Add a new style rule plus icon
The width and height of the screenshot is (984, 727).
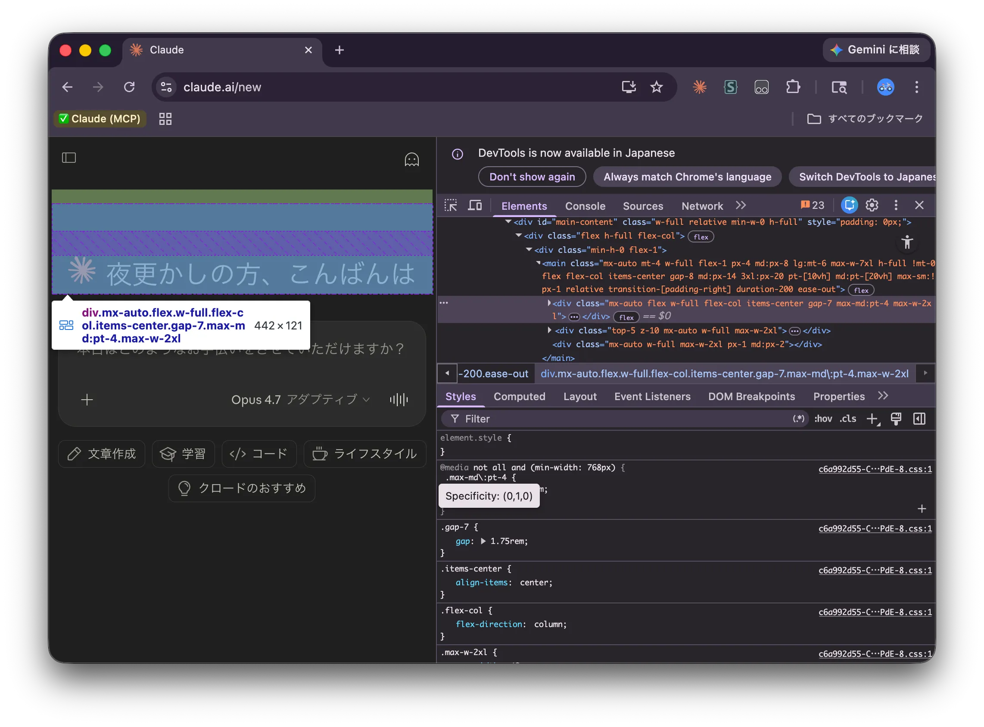[x=873, y=419]
